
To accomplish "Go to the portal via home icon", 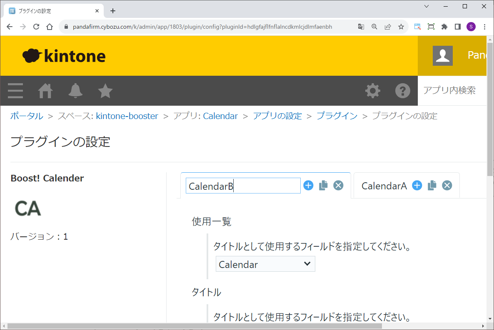I will click(45, 91).
